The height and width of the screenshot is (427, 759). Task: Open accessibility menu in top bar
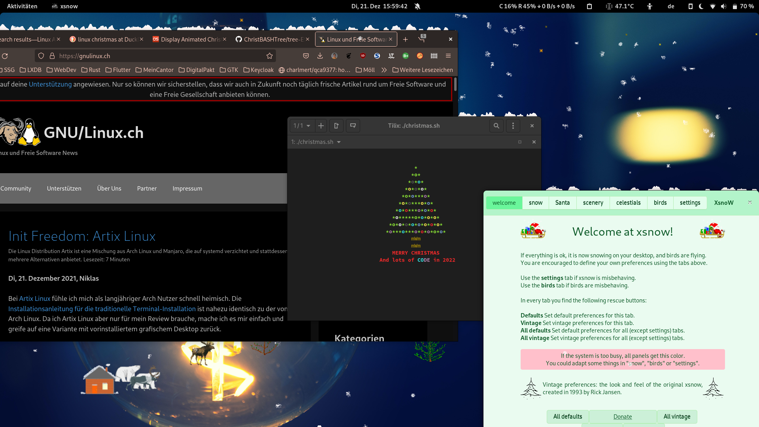click(x=649, y=6)
